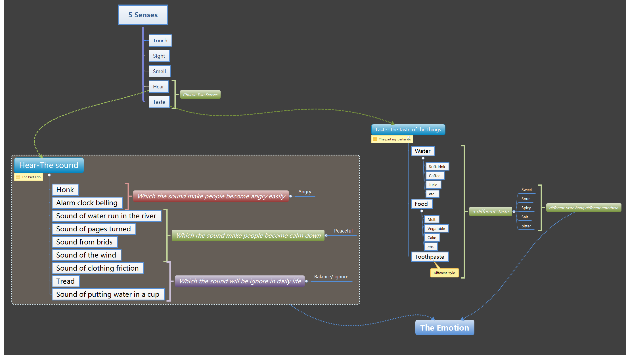Collapse the 'Taste- the taste of the things' branch toggle
Screen dimensions: 626x359
[409, 137]
